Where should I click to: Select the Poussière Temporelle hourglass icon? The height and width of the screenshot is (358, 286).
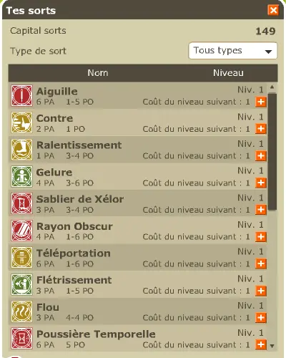point(21,339)
